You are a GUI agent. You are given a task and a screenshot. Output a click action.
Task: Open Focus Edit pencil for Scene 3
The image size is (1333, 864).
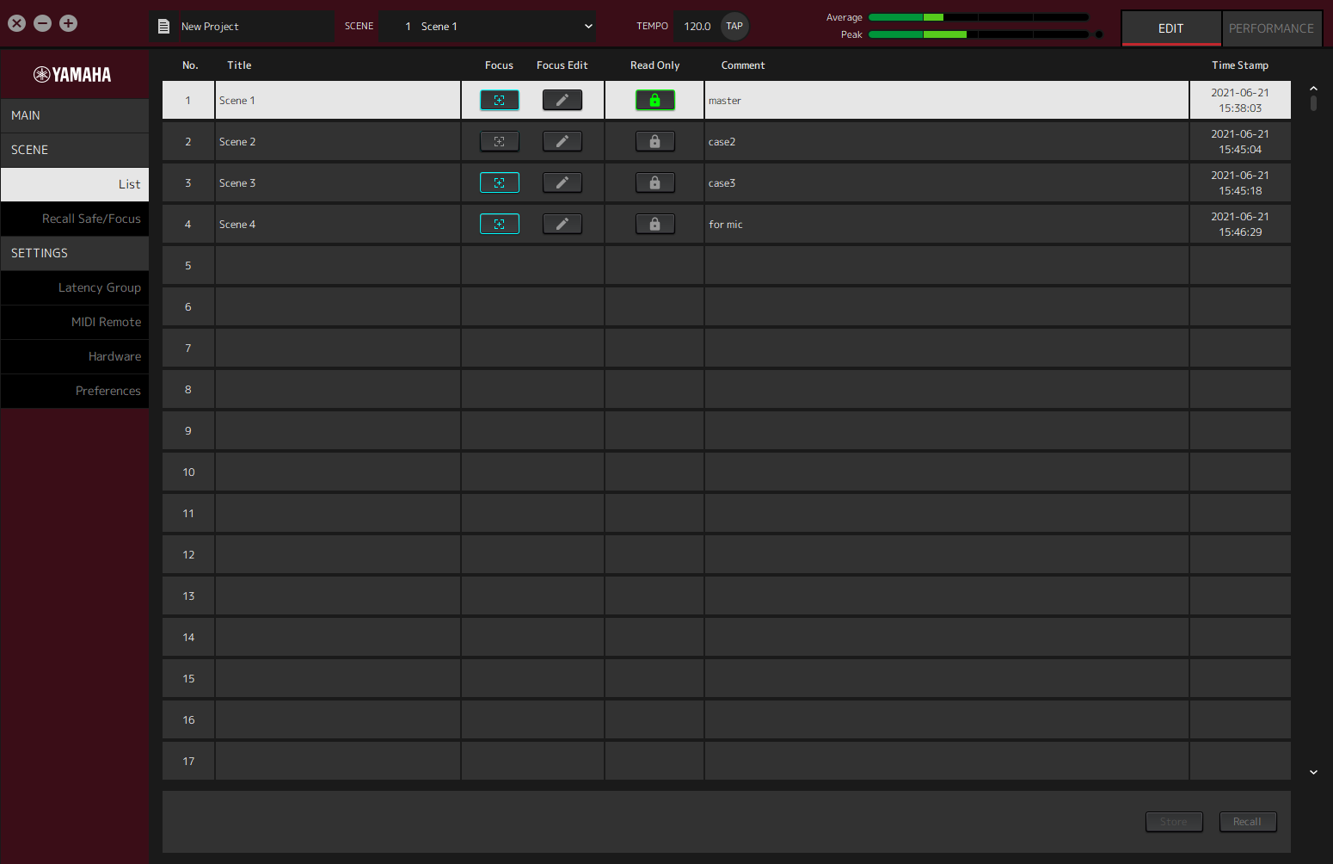coord(562,182)
